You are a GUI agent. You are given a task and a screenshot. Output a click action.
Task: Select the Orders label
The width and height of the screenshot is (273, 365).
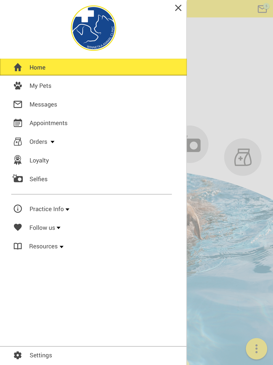(38, 142)
